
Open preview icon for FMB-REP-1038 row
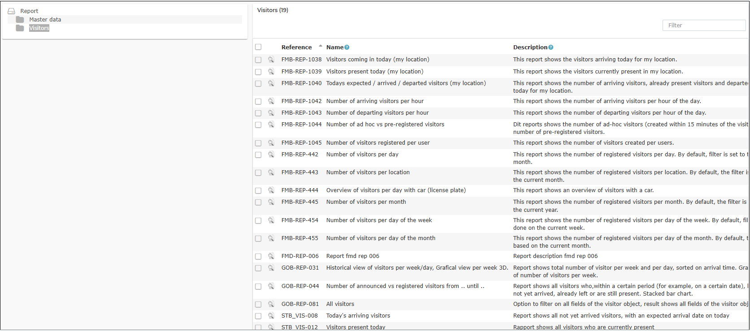pos(271,60)
